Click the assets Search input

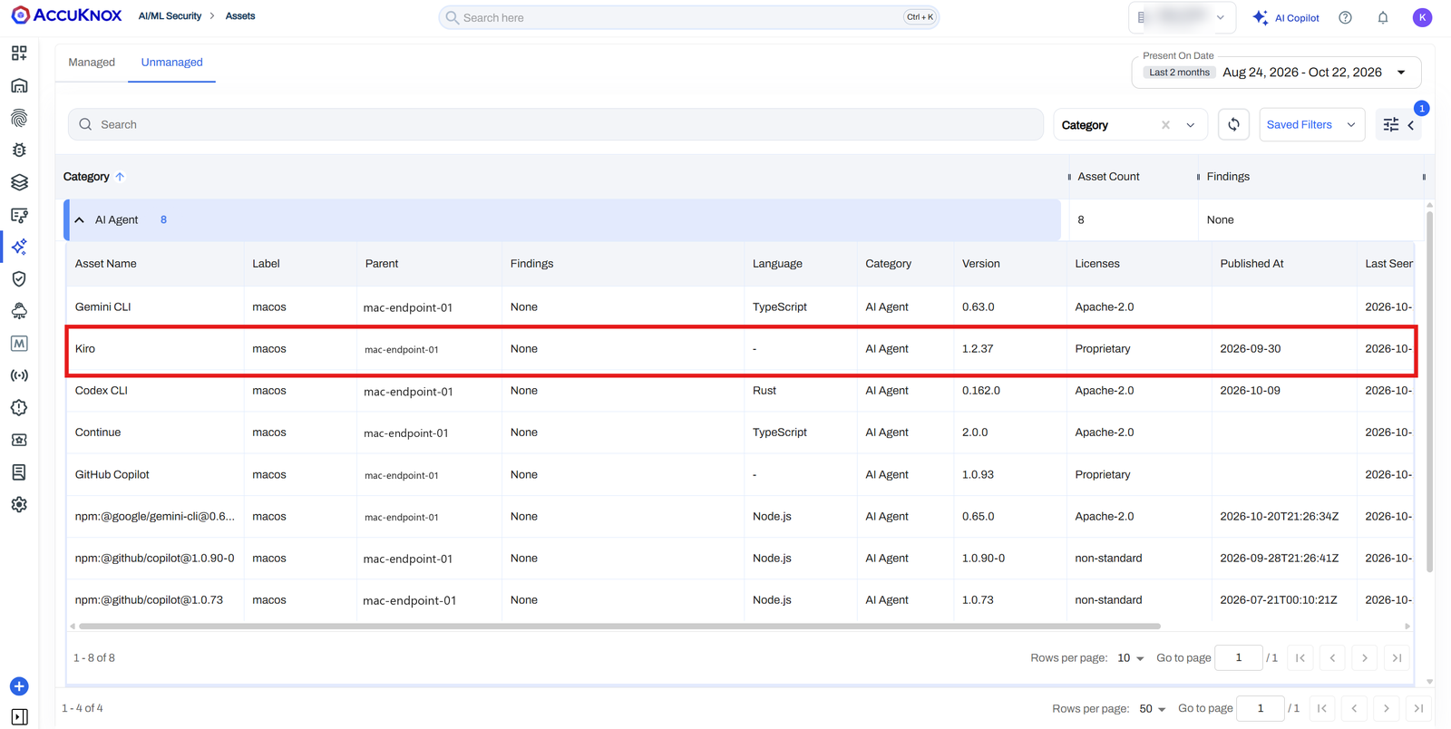click(x=555, y=125)
